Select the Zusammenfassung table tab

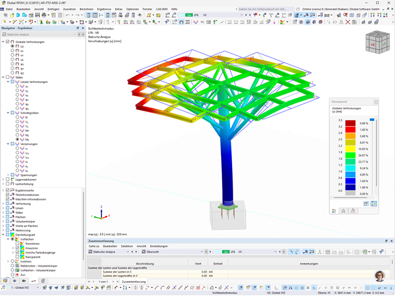pyautogui.click(x=134, y=282)
